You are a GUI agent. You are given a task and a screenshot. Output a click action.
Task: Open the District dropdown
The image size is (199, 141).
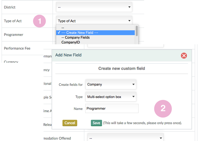[94, 7]
